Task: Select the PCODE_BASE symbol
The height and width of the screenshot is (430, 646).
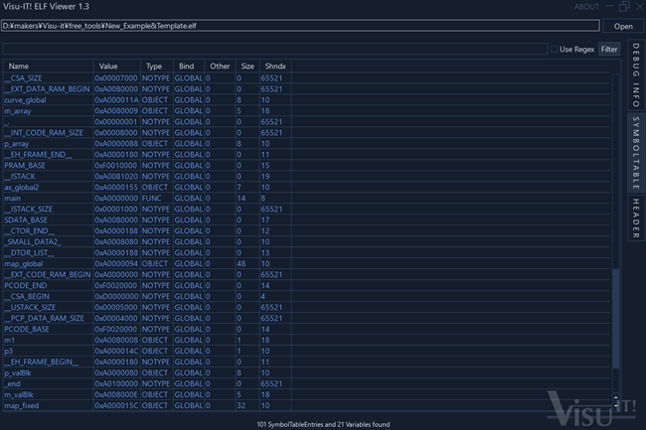Action: pos(306,329)
